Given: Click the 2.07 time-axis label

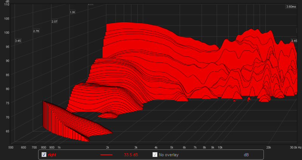Looking at the screenshot, I should coord(54,21).
